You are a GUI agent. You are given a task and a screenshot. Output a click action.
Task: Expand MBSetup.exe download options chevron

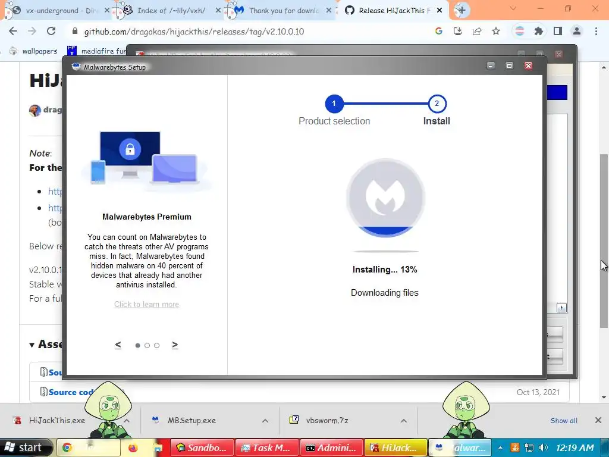pyautogui.click(x=265, y=421)
